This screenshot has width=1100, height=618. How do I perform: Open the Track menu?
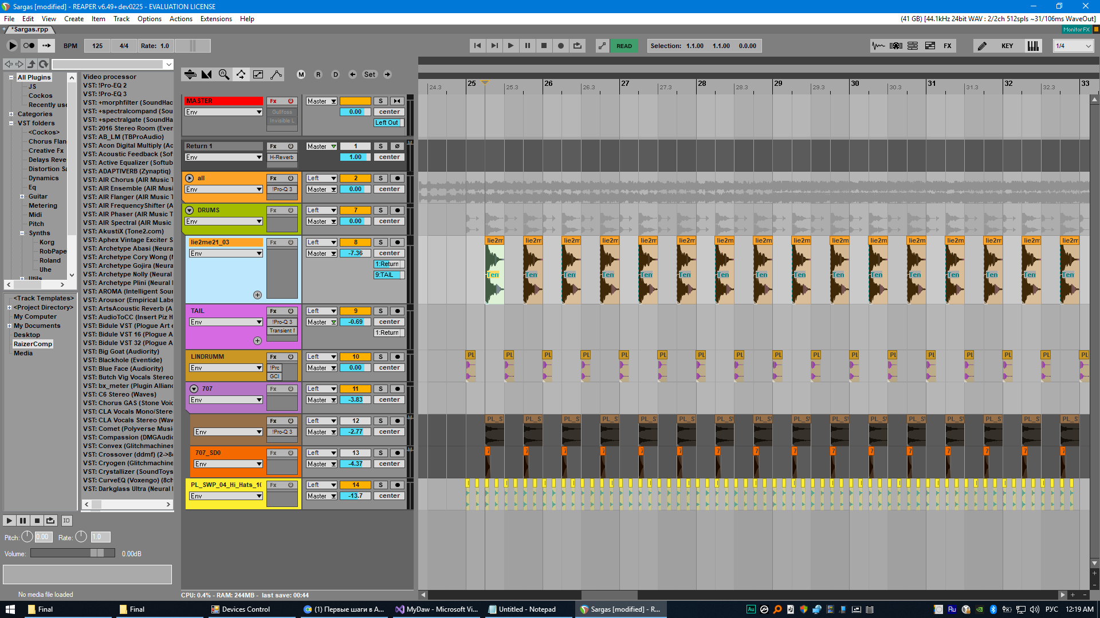tap(121, 19)
